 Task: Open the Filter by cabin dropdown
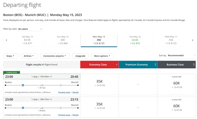pyautogui.click(x=30, y=29)
